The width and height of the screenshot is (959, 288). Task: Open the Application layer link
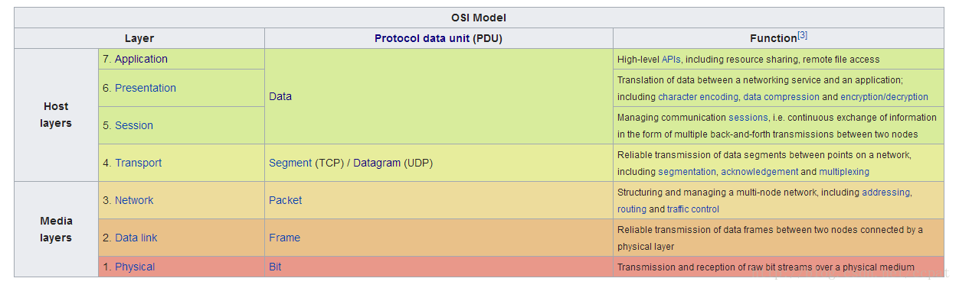(x=141, y=59)
